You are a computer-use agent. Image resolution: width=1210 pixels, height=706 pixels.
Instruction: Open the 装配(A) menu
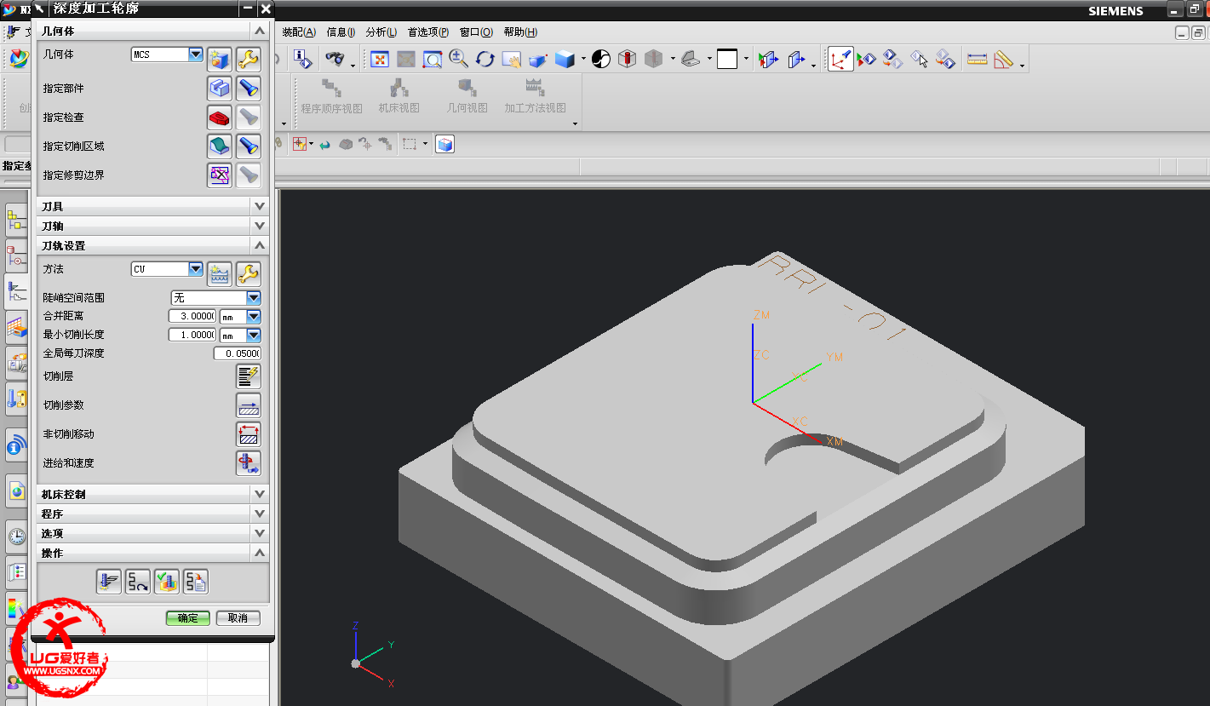click(x=299, y=32)
